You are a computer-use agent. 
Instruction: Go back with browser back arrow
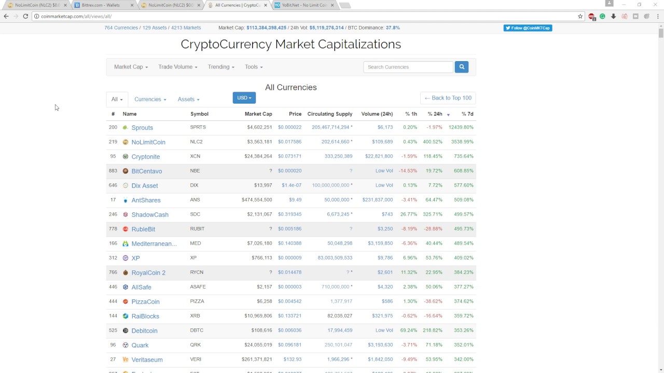tap(6, 16)
